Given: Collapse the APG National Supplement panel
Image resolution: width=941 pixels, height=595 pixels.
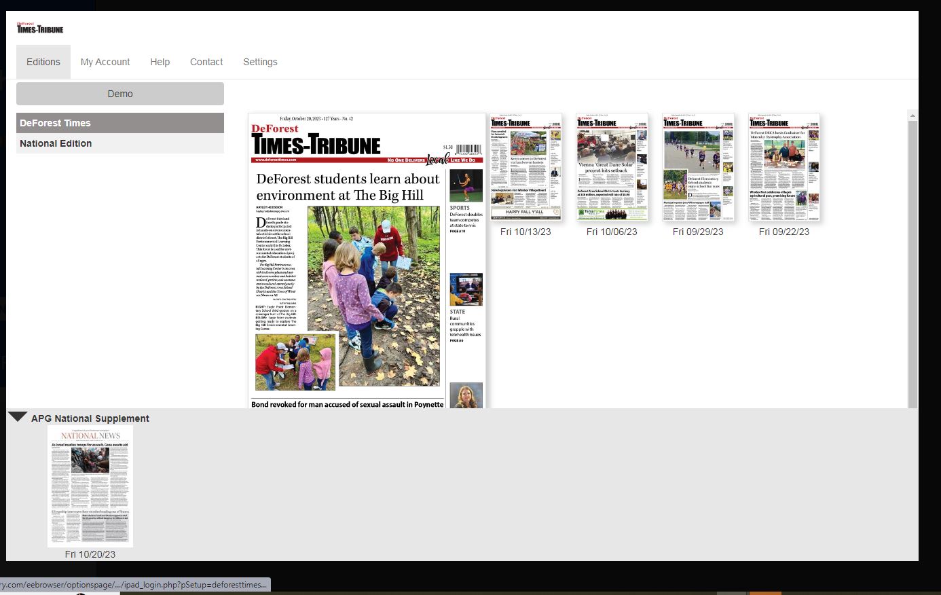Looking at the screenshot, I should (x=18, y=417).
